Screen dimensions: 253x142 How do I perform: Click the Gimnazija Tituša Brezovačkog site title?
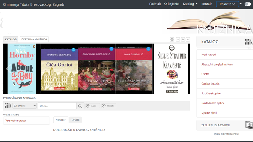click(33, 4)
